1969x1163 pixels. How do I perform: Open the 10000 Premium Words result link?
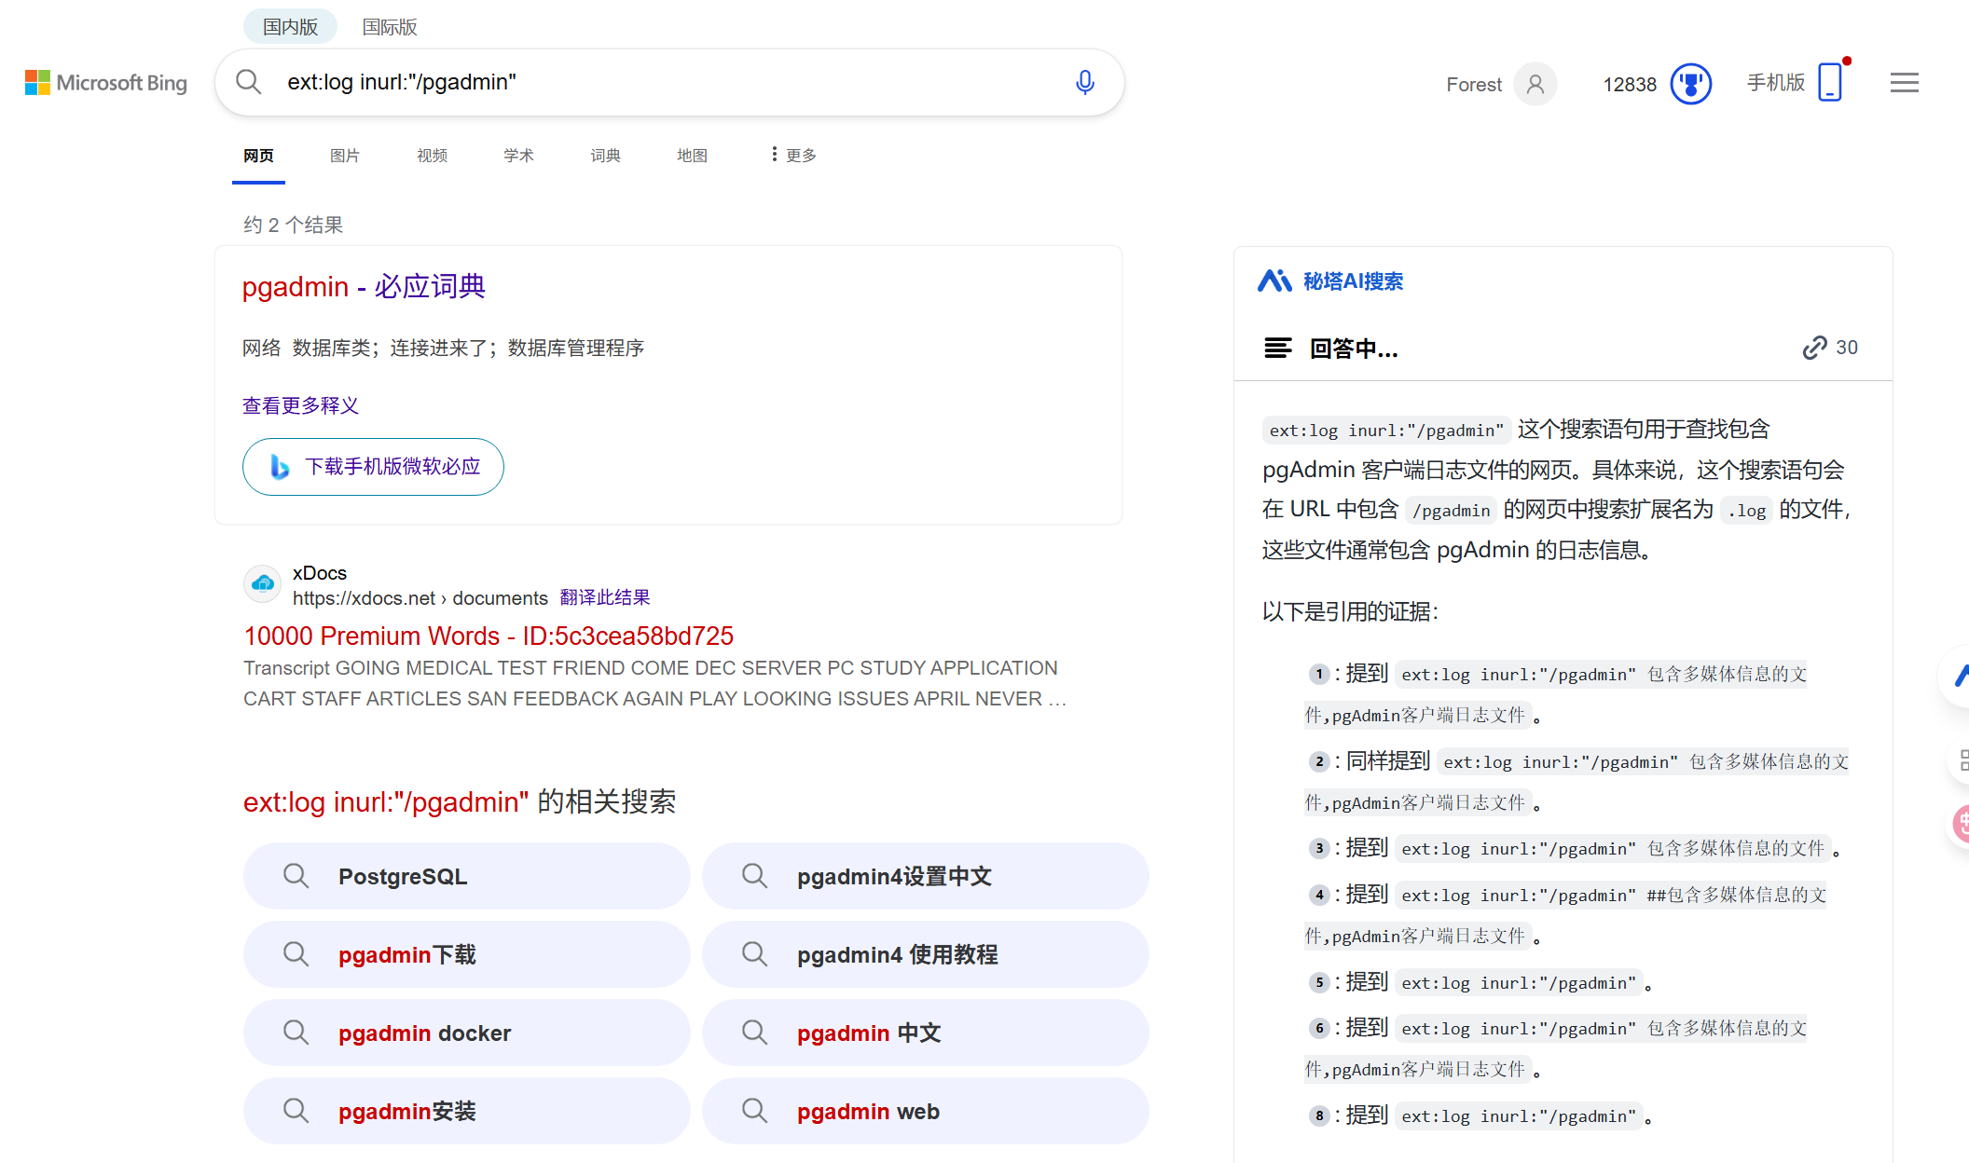(x=489, y=636)
